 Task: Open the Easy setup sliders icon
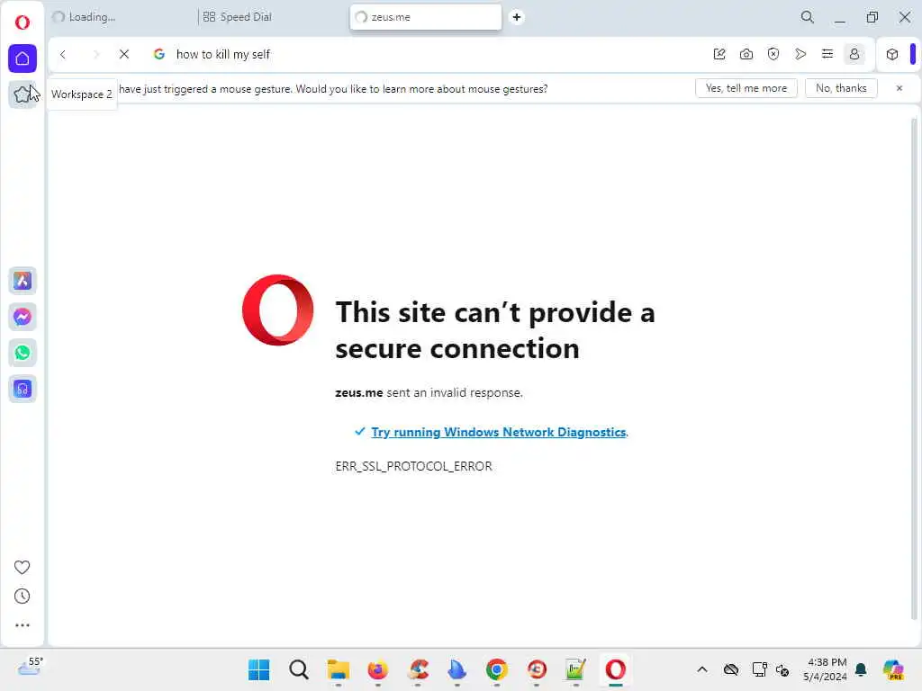[827, 54]
